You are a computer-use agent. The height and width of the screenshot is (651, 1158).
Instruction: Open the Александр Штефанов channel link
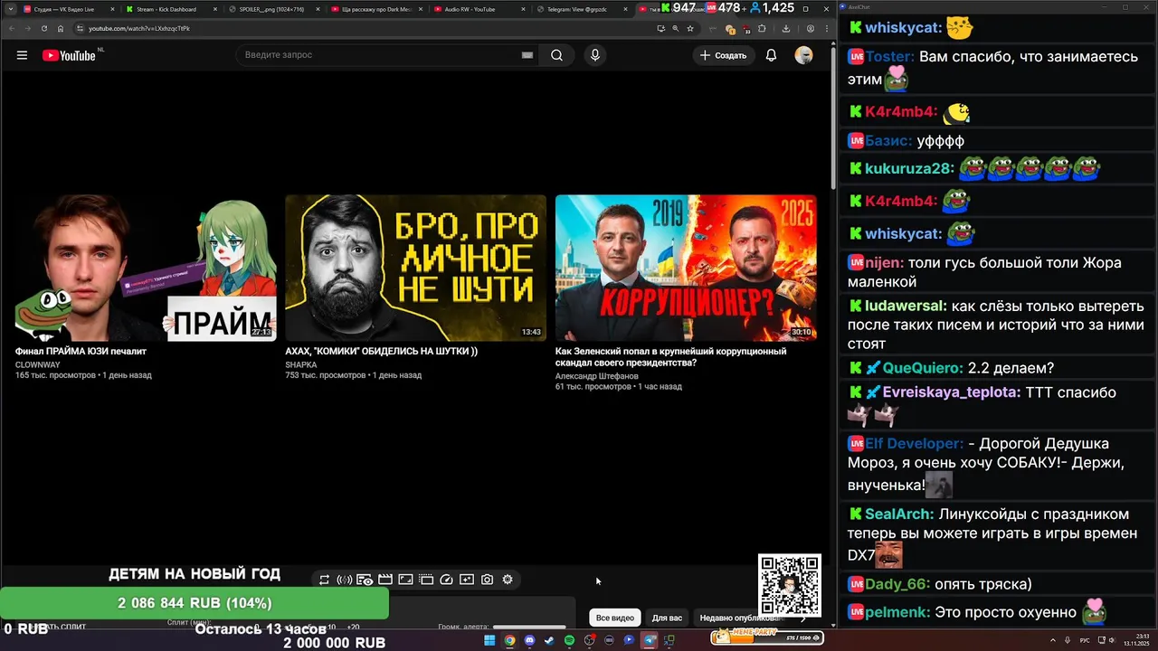click(x=597, y=375)
